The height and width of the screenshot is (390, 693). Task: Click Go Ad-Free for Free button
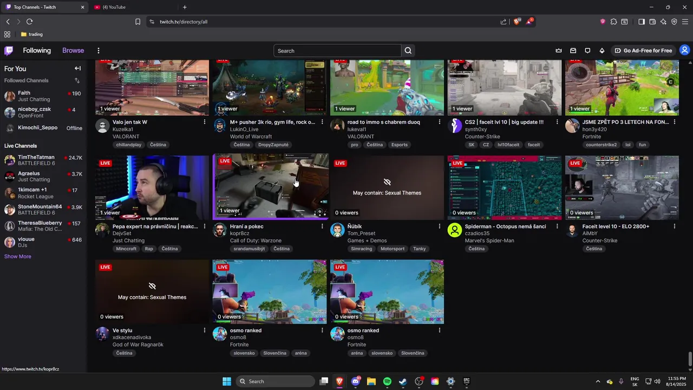(643, 50)
